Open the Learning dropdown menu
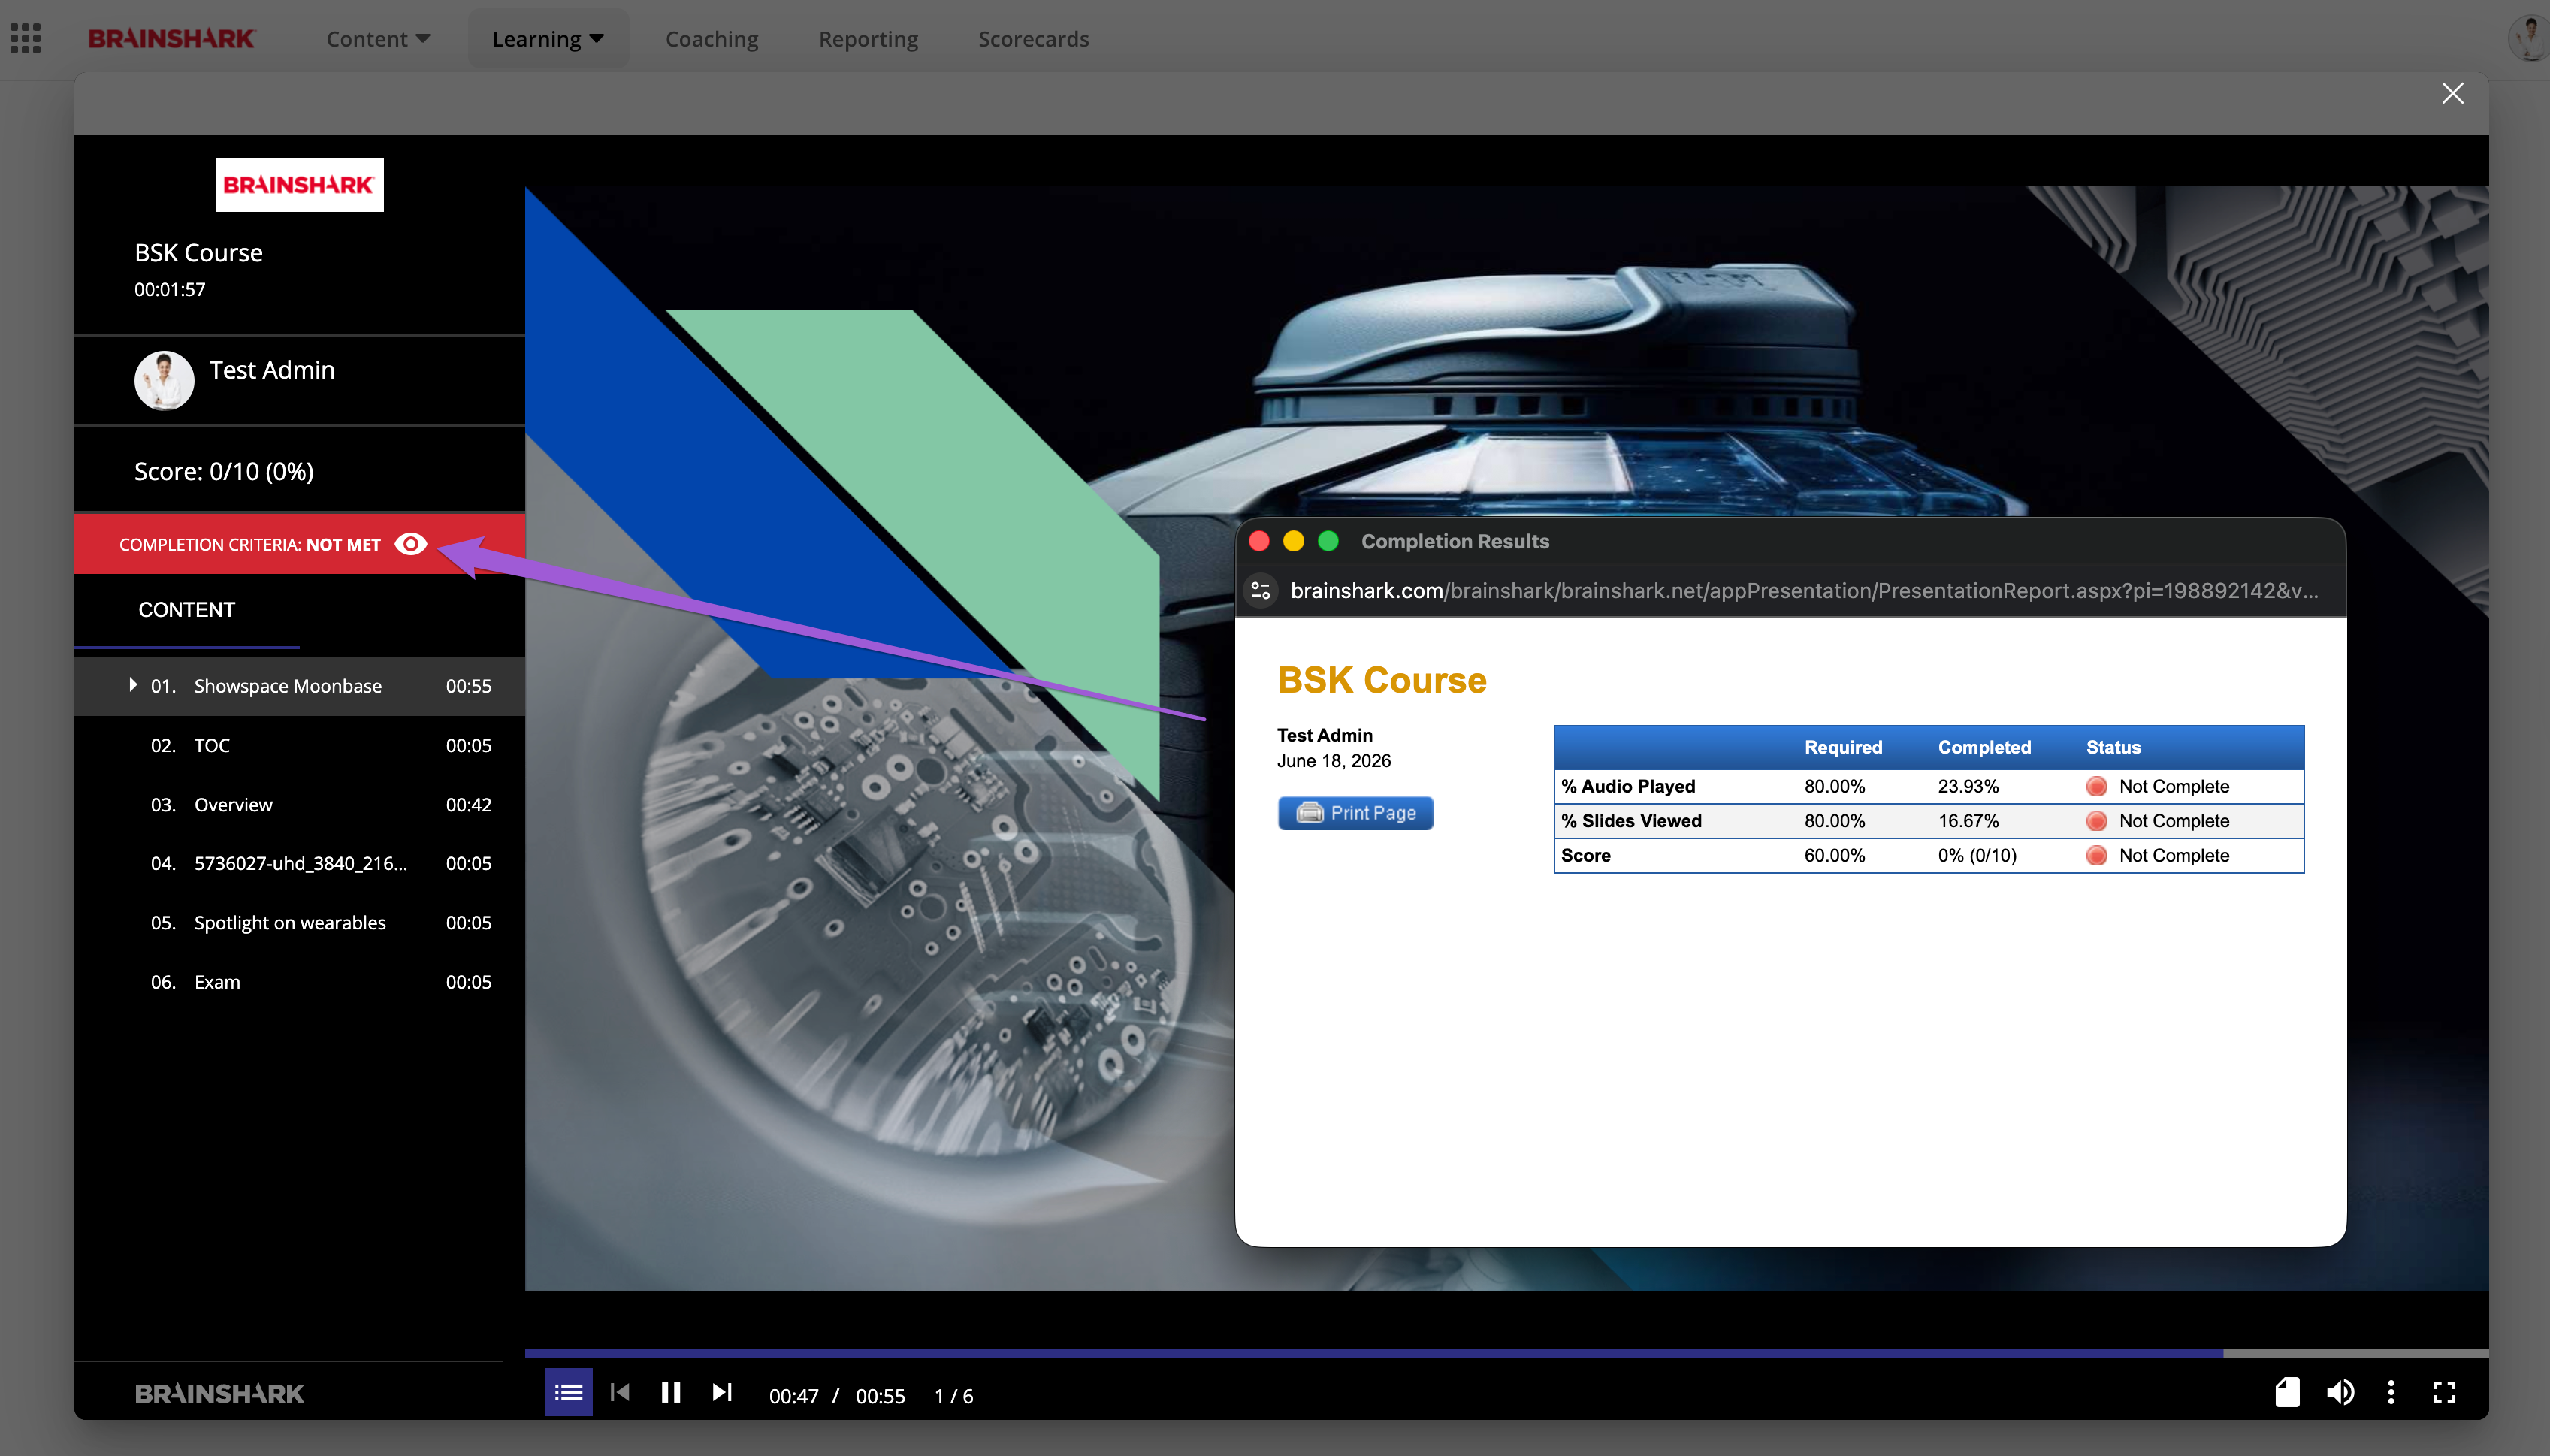 click(548, 39)
